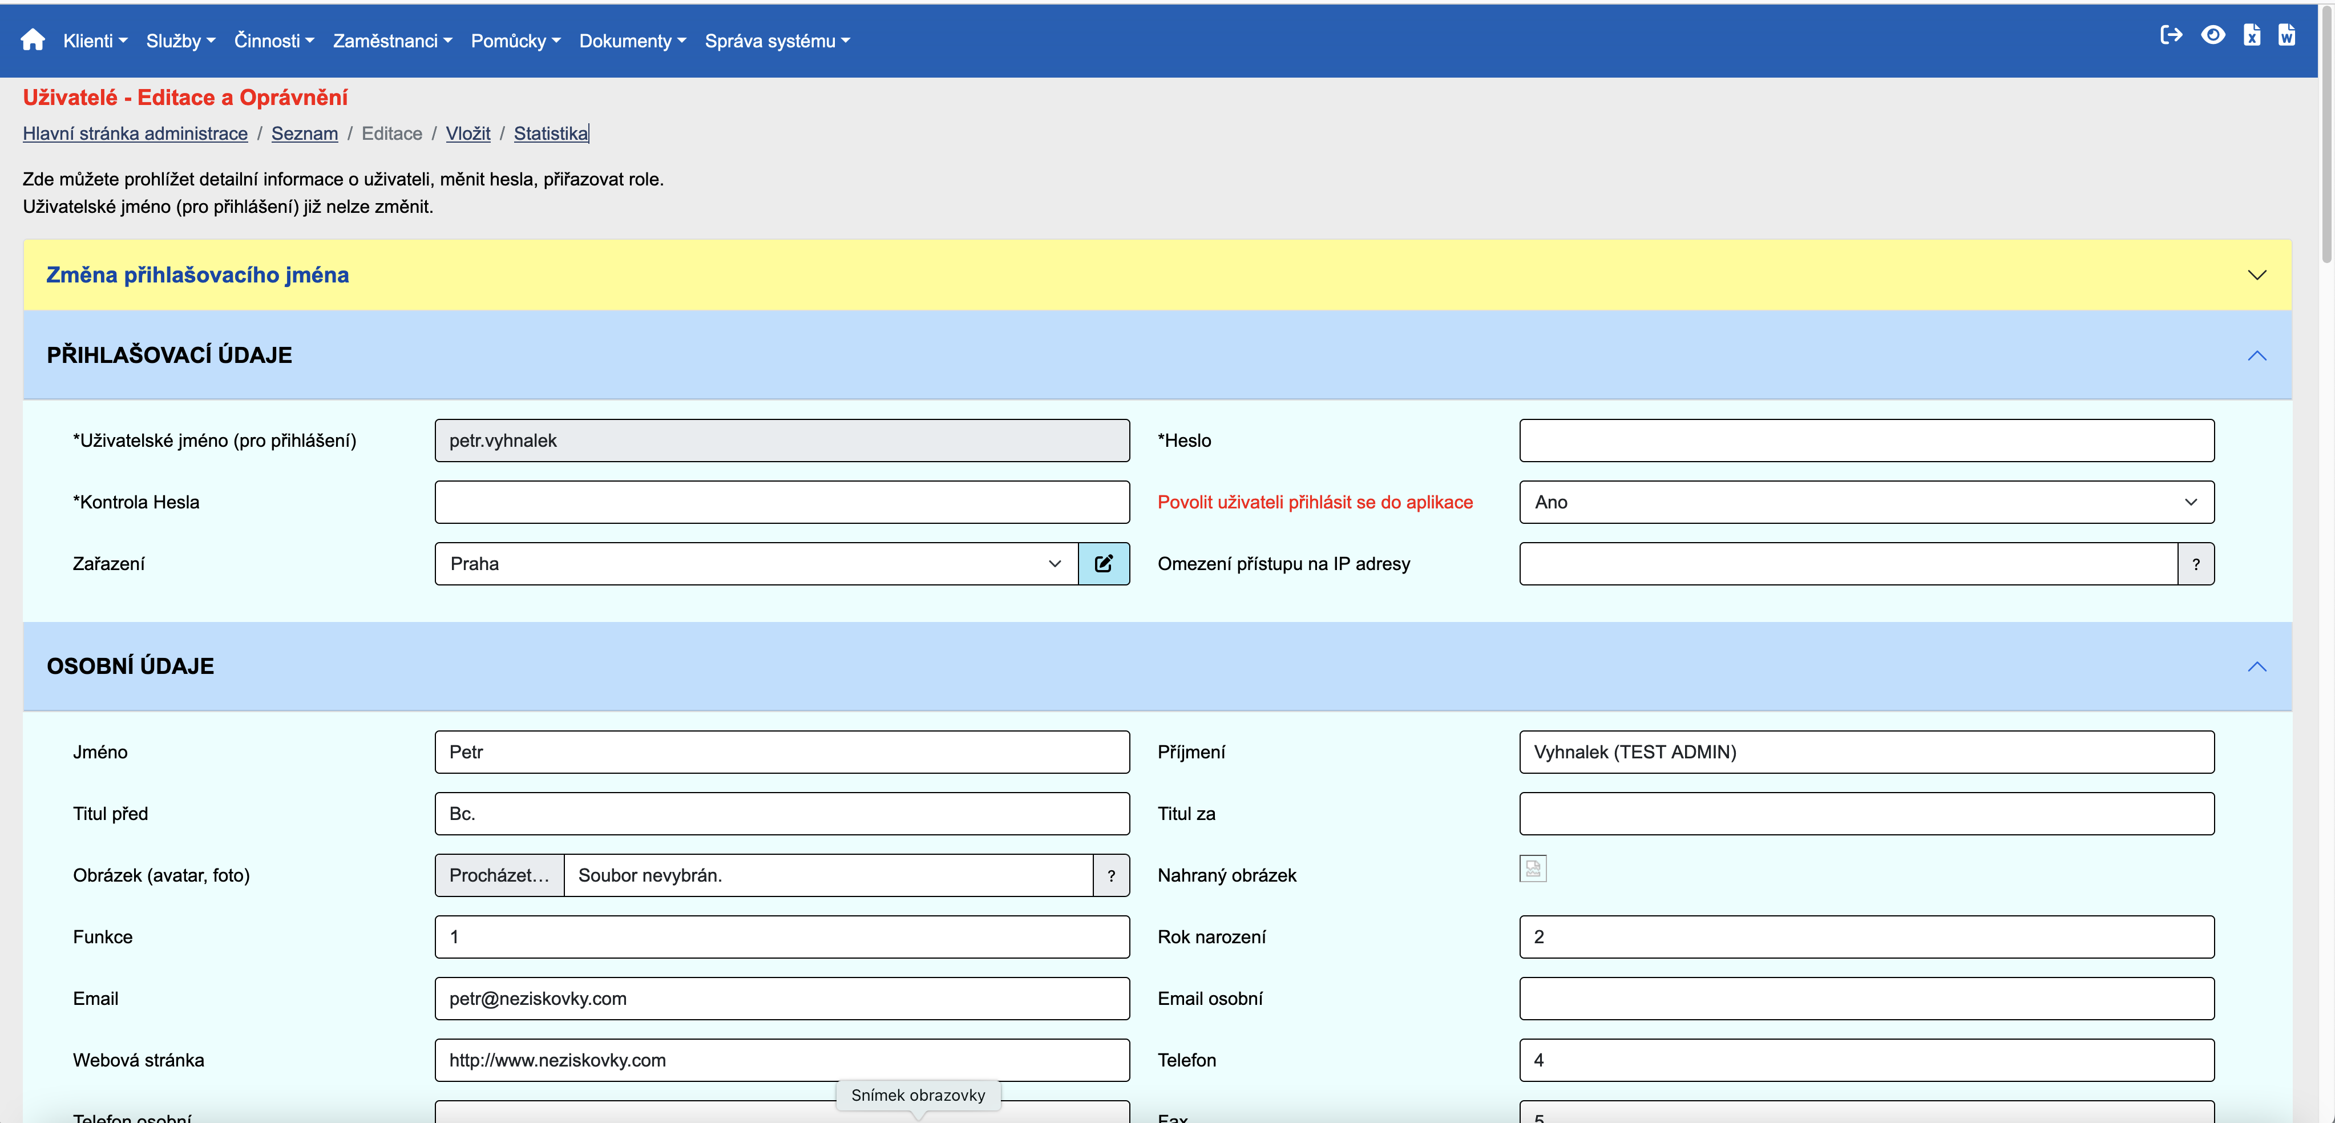
Task: Click the Word export icon
Action: [2286, 35]
